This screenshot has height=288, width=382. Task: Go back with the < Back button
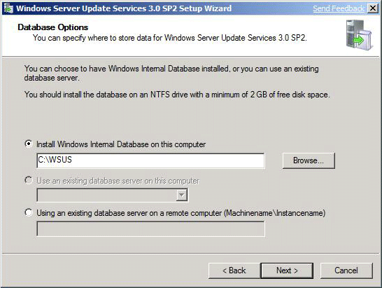[234, 270]
